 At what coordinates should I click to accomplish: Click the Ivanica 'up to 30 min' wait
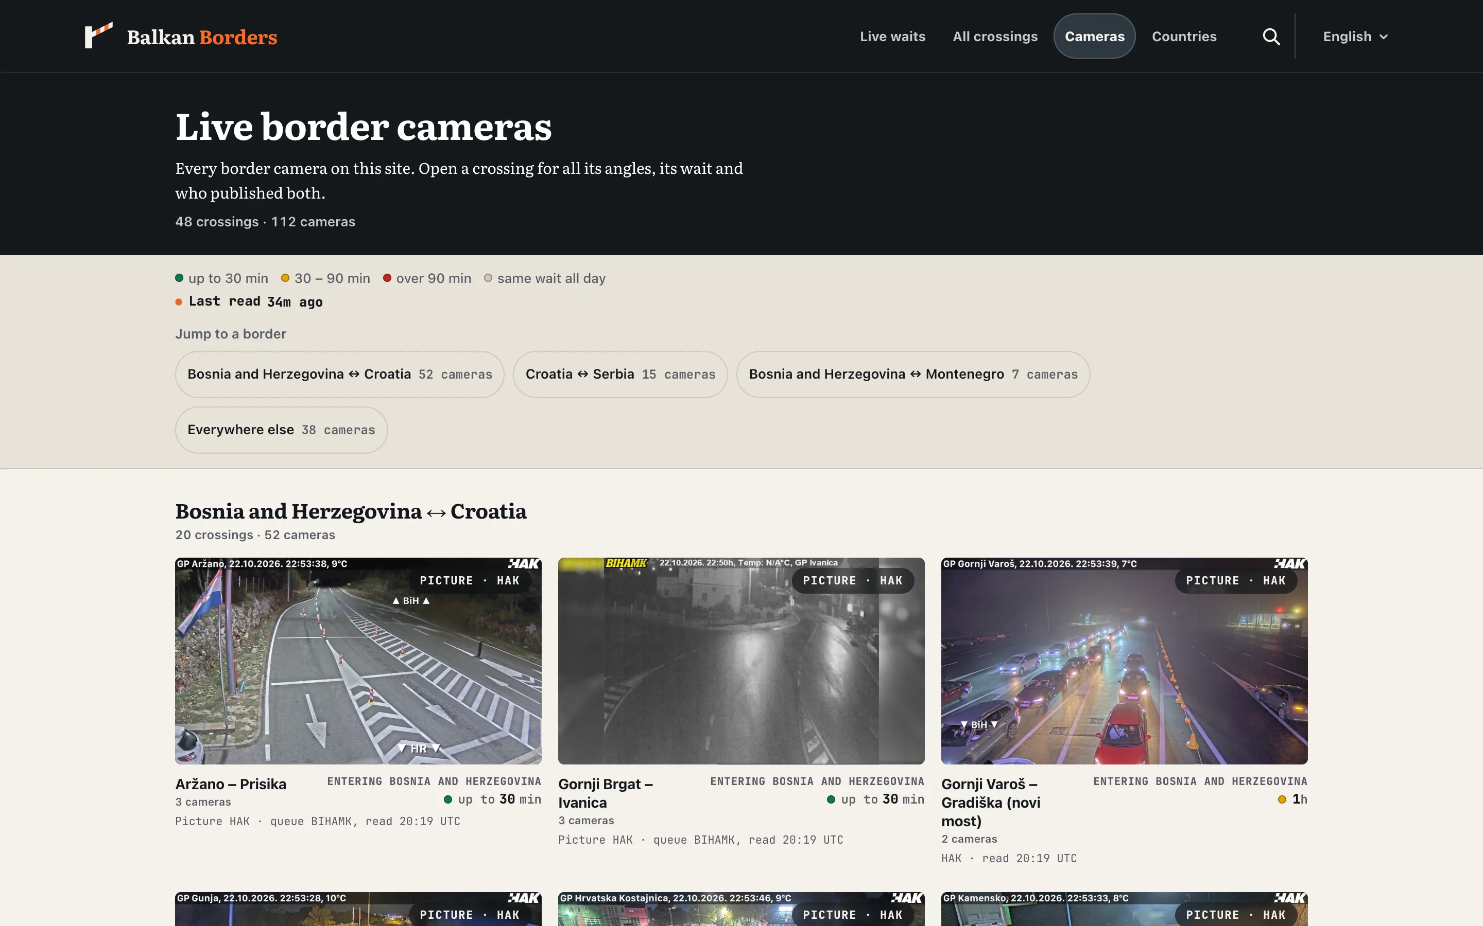(875, 799)
